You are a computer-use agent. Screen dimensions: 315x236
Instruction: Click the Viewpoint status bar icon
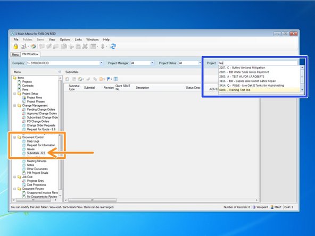point(254,207)
